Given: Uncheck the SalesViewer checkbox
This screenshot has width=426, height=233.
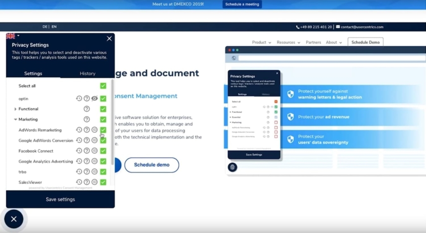Looking at the screenshot, I should [103, 182].
